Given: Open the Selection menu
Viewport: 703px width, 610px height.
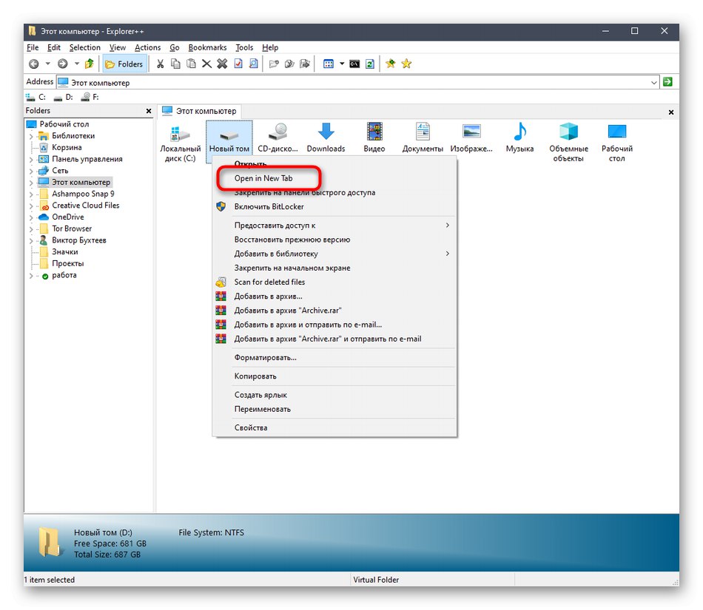Looking at the screenshot, I should [x=85, y=47].
